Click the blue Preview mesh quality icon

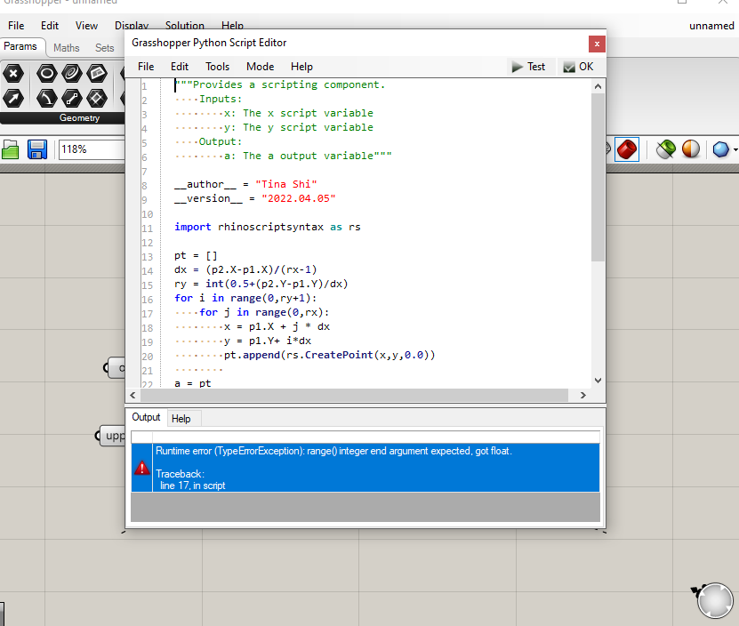point(720,149)
